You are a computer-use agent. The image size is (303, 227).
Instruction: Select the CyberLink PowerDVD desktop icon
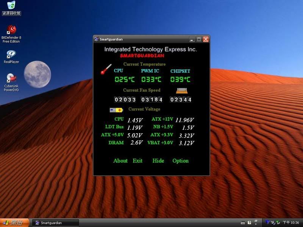pyautogui.click(x=11, y=79)
